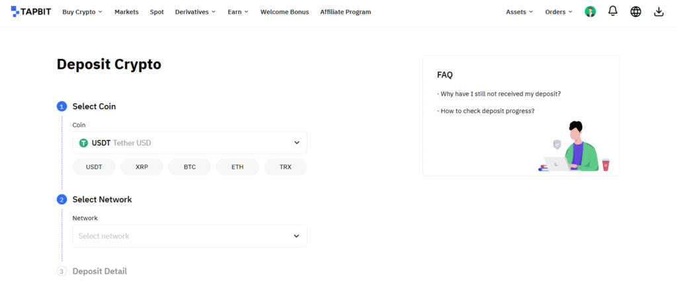677x283 pixels.
Task: Open the Coin selection dropdown
Action: 189,143
